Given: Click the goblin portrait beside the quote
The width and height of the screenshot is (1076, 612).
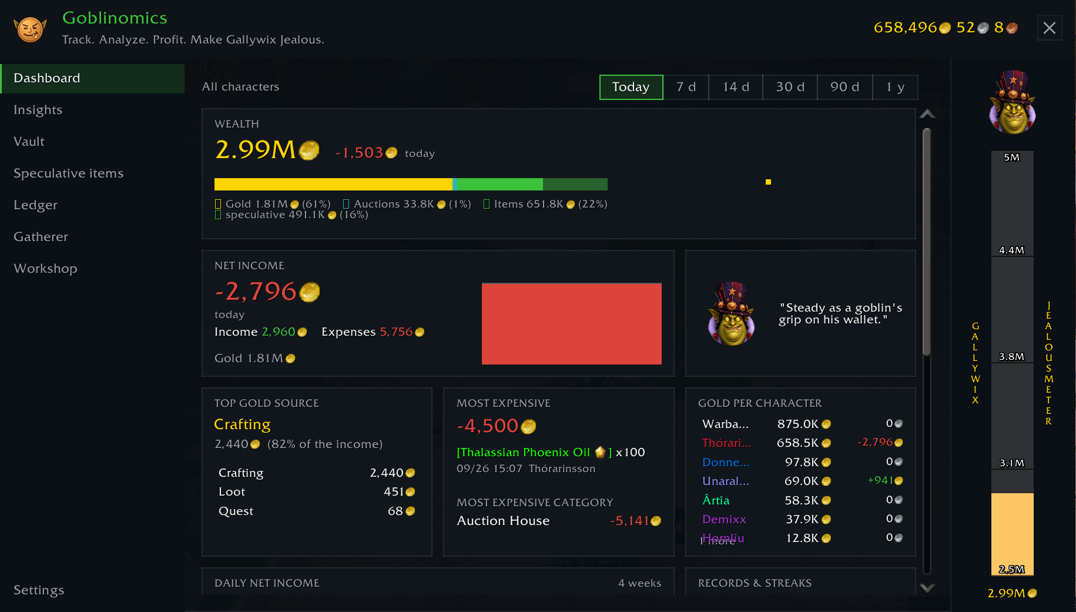Looking at the screenshot, I should point(732,314).
